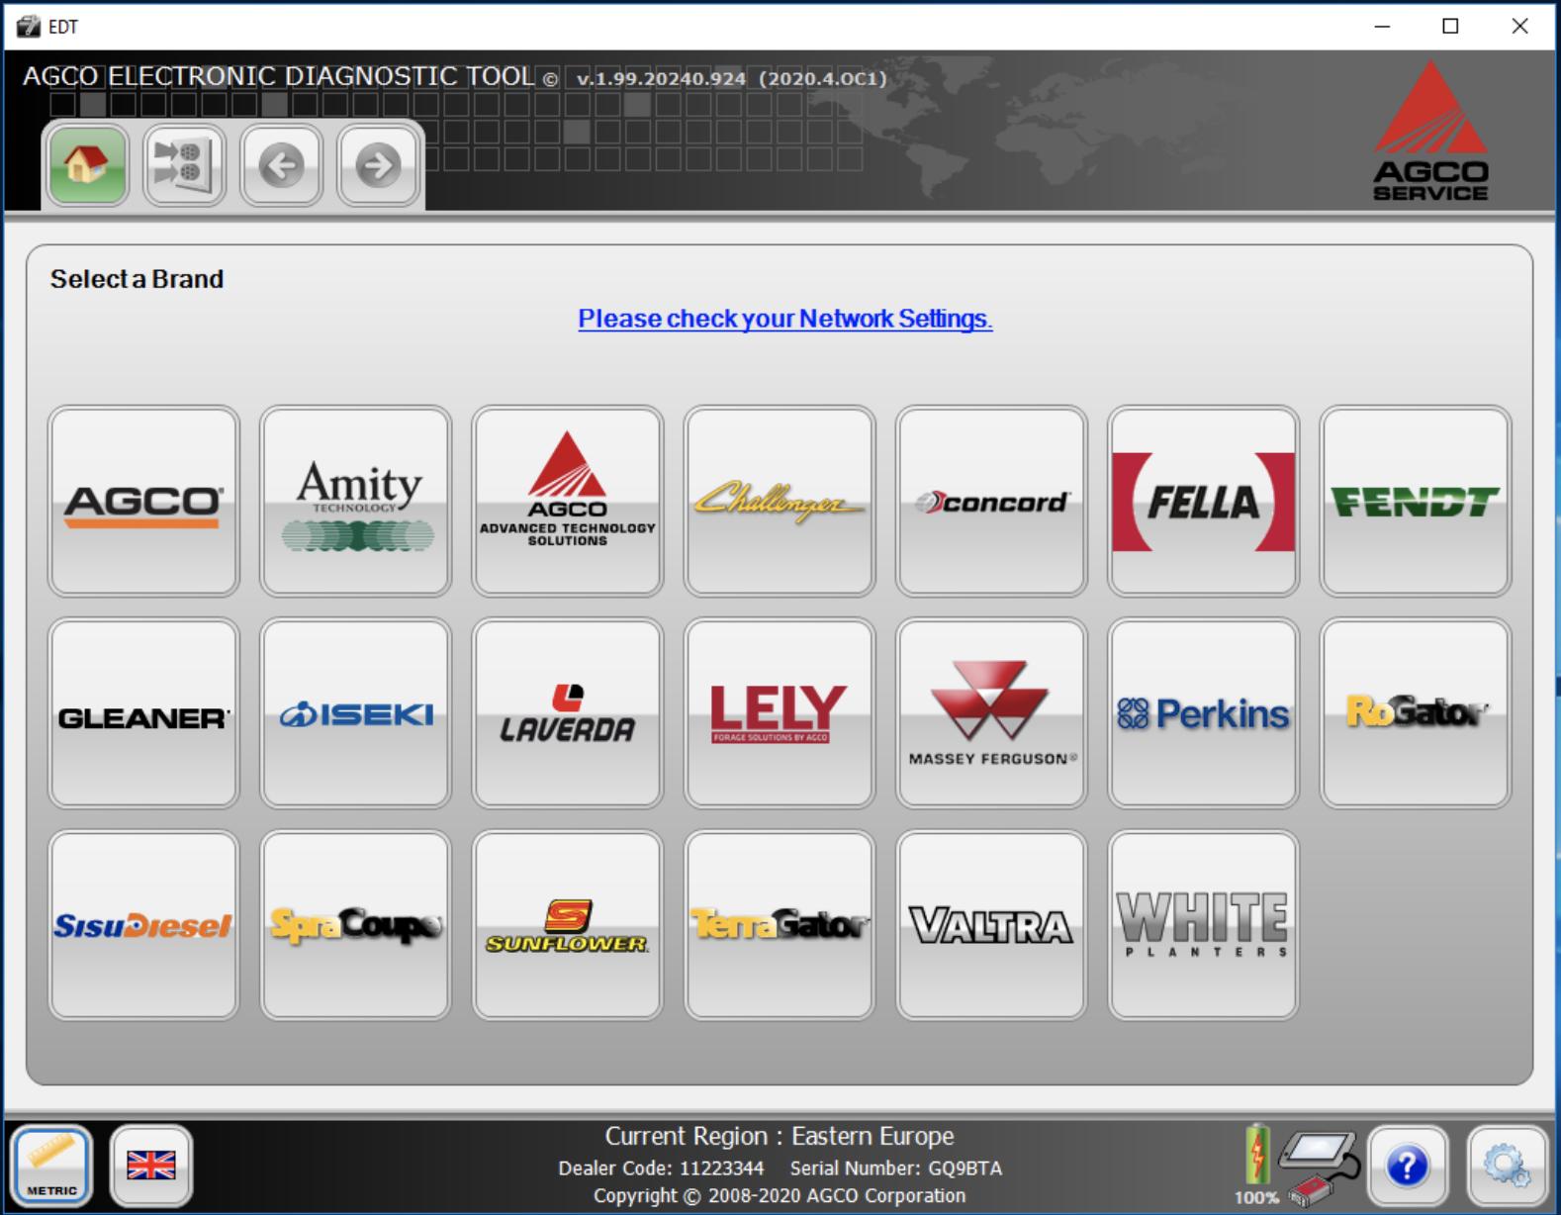
Task: Choose the Valtra brand tile
Action: [x=991, y=925]
